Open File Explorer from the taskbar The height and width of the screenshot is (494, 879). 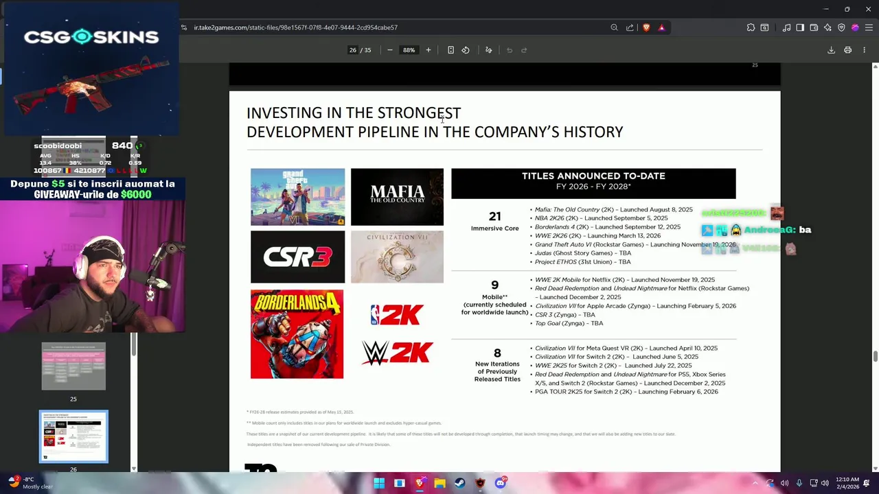[x=439, y=483]
